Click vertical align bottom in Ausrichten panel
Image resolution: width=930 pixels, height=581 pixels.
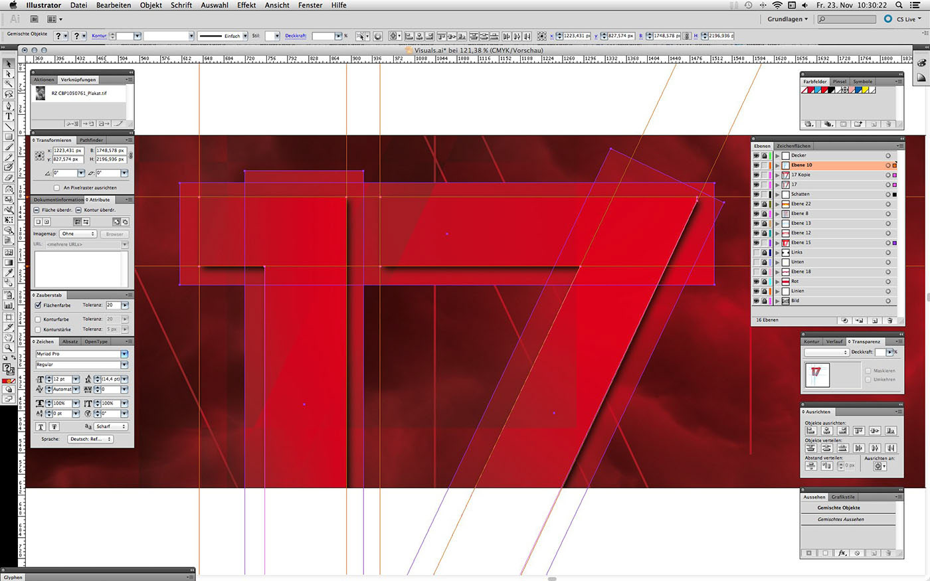click(x=891, y=430)
